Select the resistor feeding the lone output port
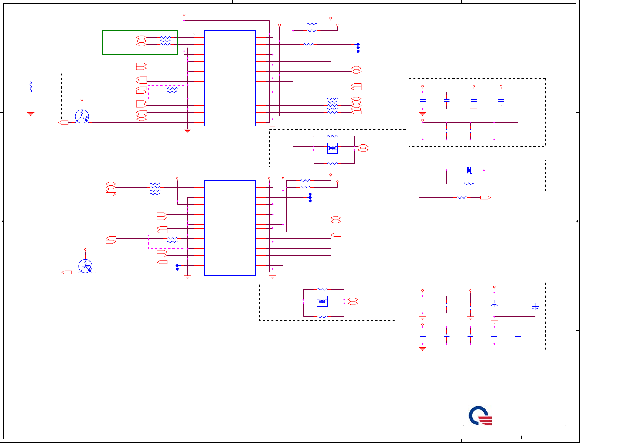The image size is (633, 447). click(462, 197)
